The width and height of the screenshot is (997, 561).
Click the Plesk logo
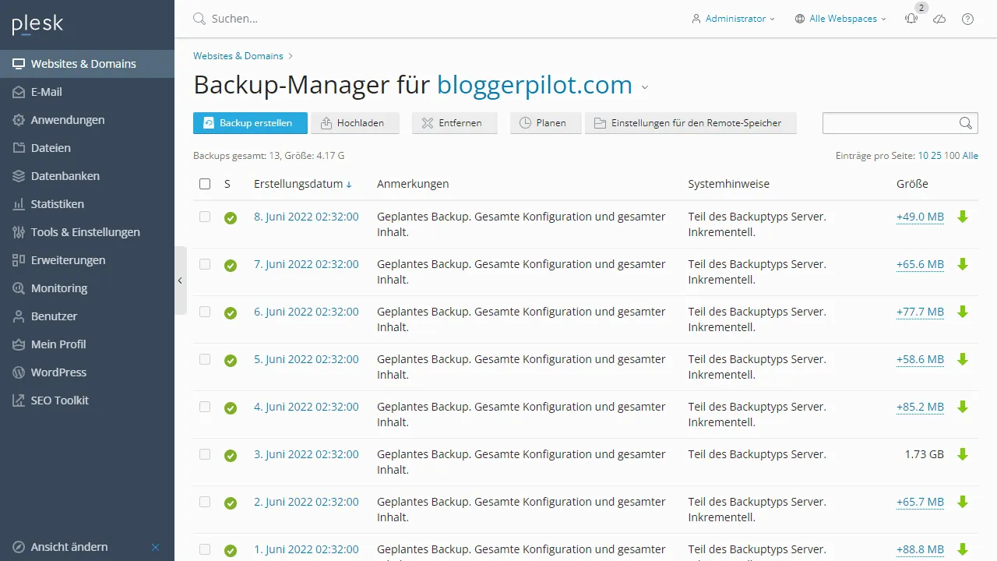37,24
